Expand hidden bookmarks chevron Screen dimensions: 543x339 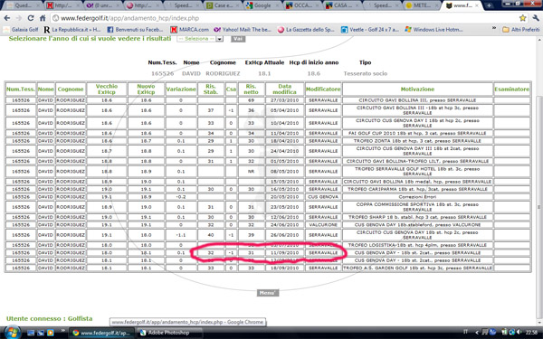pos(494,28)
